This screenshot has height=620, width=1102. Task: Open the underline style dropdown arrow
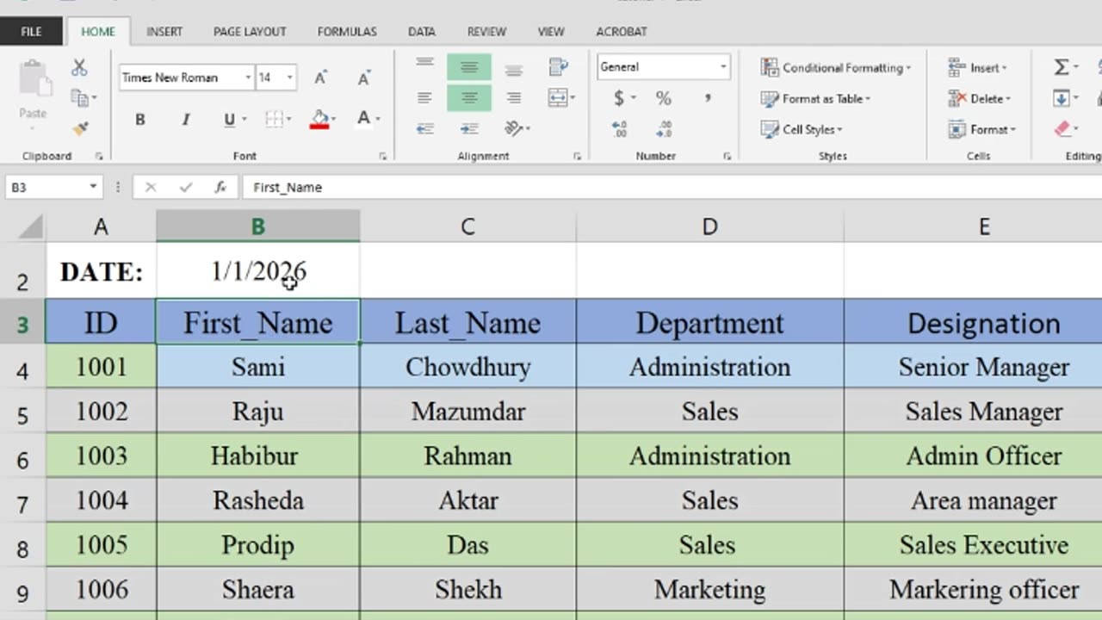(x=245, y=120)
